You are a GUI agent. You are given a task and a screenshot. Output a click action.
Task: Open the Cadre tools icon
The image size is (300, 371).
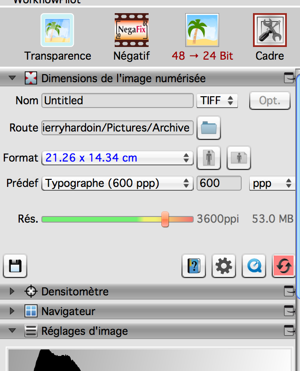tap(270, 30)
